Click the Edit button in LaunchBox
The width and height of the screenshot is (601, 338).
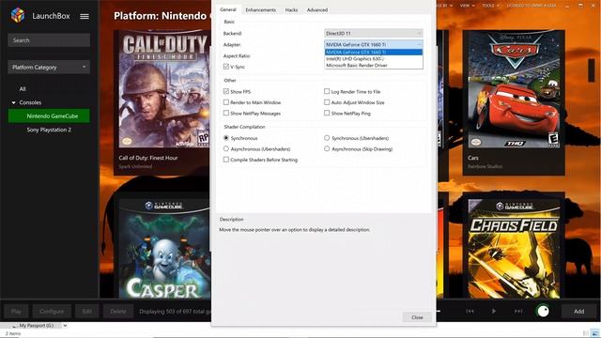[87, 311]
